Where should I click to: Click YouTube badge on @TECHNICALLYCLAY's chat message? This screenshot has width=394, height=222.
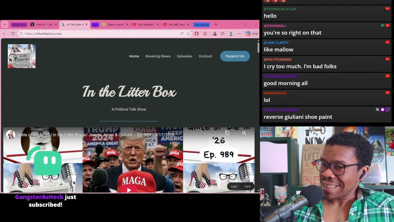(388, 9)
